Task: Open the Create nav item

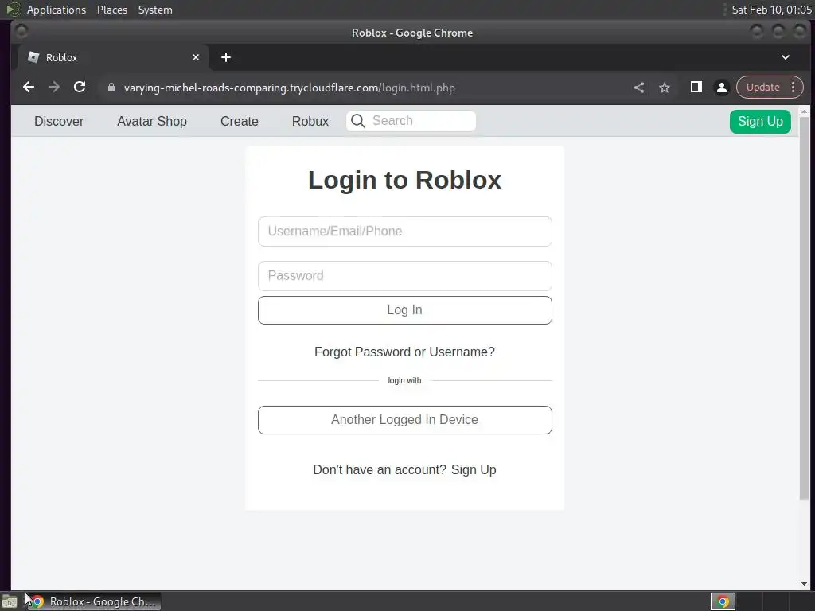Action: (x=239, y=121)
